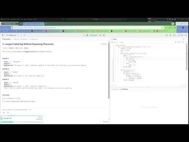Go to the next problem arrow
Viewport: 189px width, 142px height.
pos(21,35)
